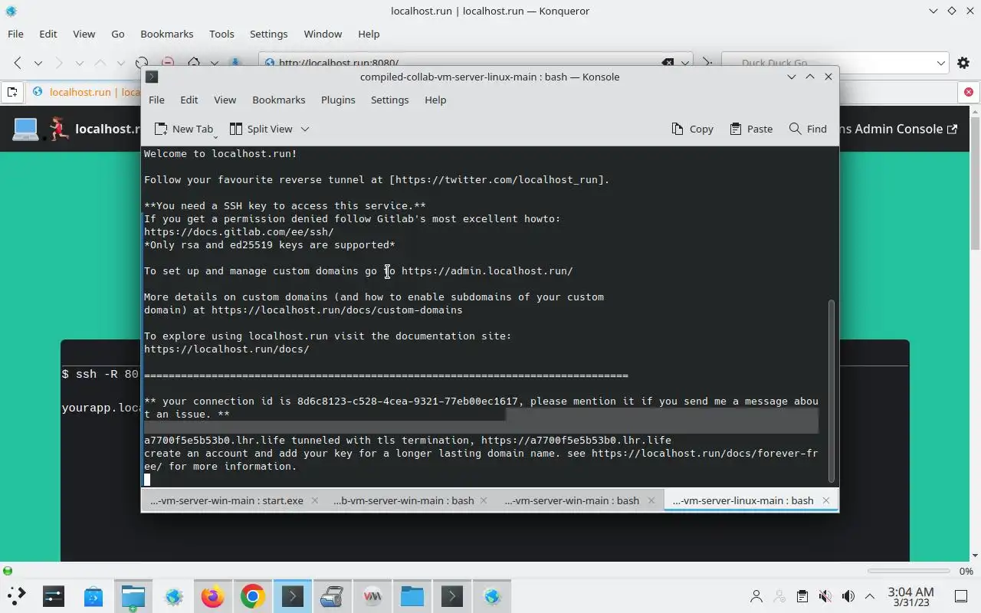Click the https://docs.gitlab.com/ee/ssh/ text
The height and width of the screenshot is (613, 981).
click(238, 231)
